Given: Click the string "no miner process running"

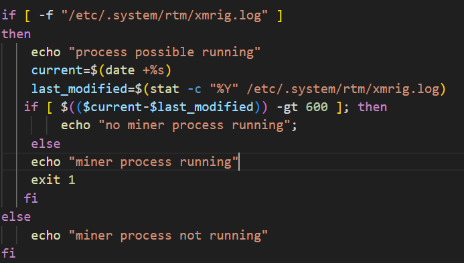Looking at the screenshot, I should tap(194, 125).
